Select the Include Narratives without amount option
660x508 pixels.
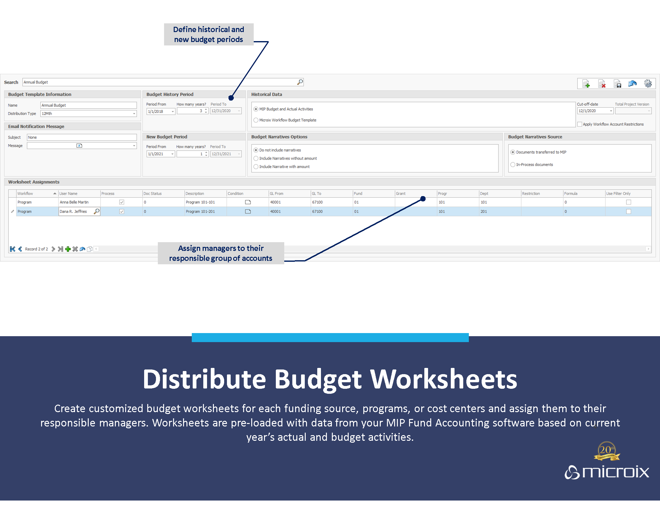256,158
